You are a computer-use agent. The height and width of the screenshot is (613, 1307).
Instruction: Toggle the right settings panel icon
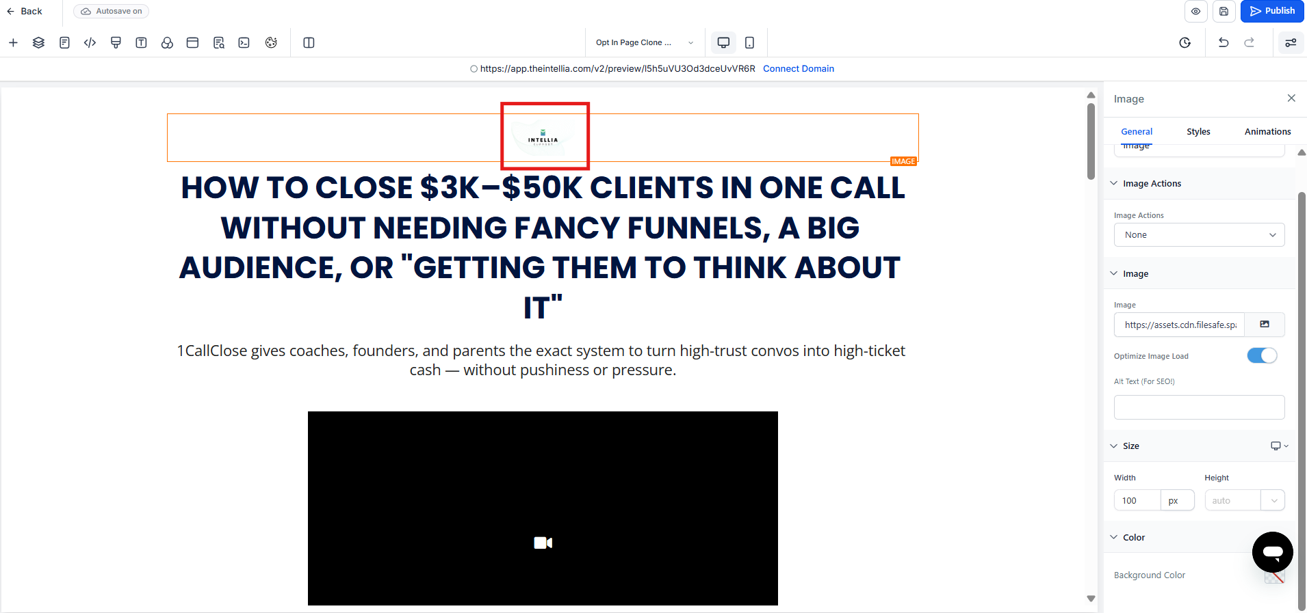1290,42
